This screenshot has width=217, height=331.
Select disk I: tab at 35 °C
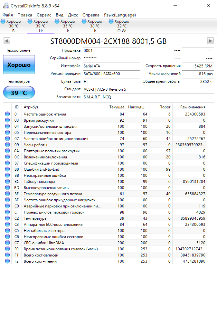pos(68,26)
